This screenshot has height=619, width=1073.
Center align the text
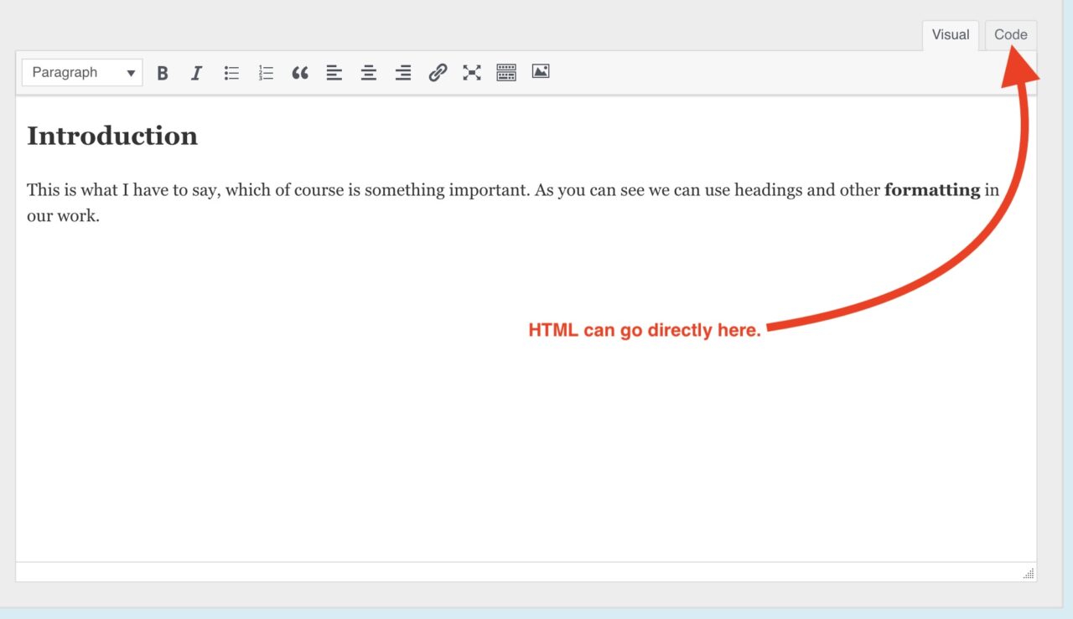click(369, 73)
